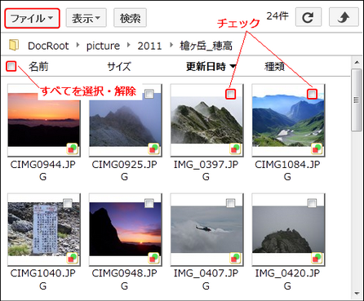Check the box on CIMG0948.JPG thumbnail

click(149, 203)
